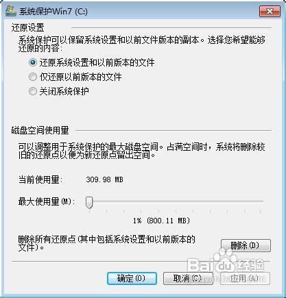This screenshot has height=298, width=286.
Task: Click the 删除(D) button
Action: pos(246,246)
